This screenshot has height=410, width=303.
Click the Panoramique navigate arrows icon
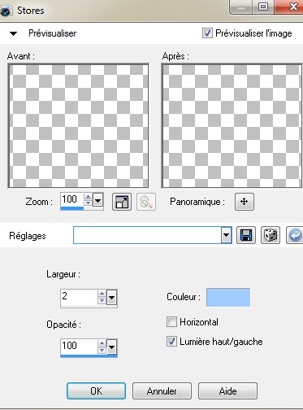(245, 202)
